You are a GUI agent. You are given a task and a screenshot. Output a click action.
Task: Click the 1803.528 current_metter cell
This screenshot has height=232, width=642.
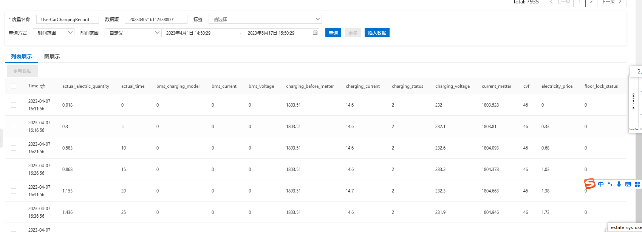point(490,105)
